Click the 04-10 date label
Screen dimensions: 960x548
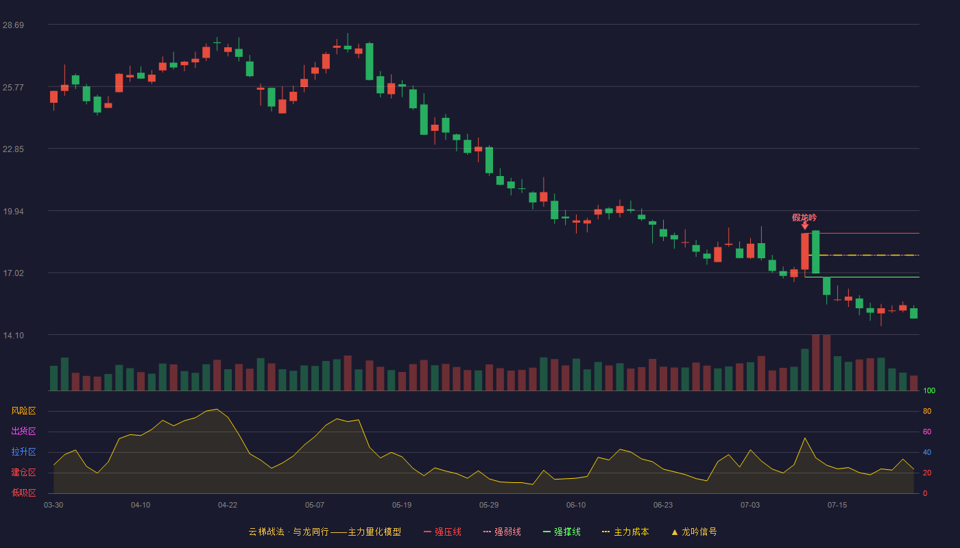tap(141, 505)
